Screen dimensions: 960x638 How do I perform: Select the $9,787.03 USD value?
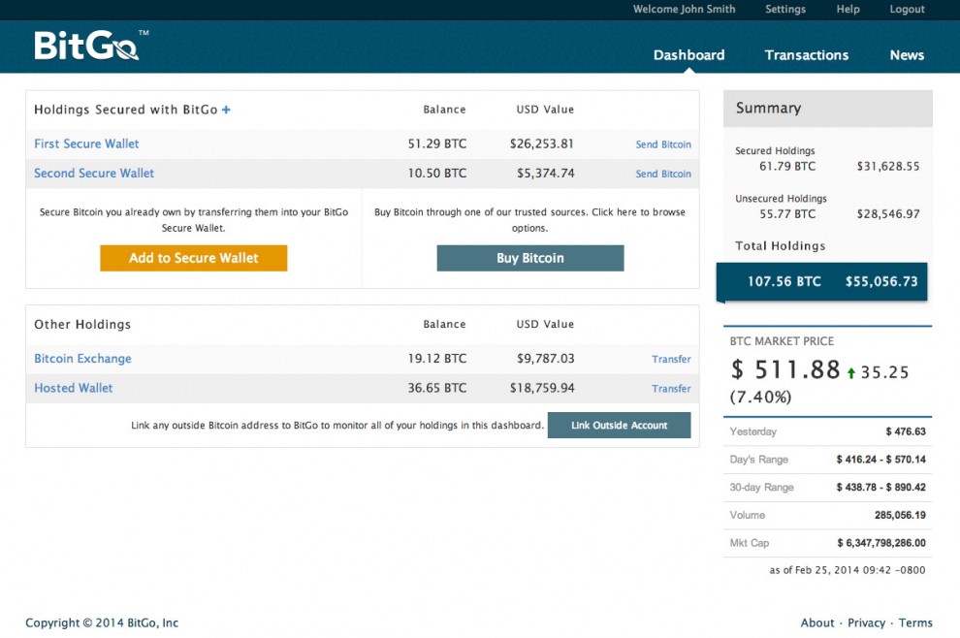tap(546, 359)
